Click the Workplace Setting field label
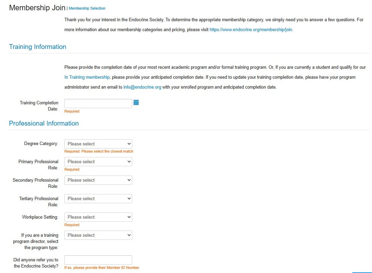This screenshot has height=273, width=372. (40, 217)
